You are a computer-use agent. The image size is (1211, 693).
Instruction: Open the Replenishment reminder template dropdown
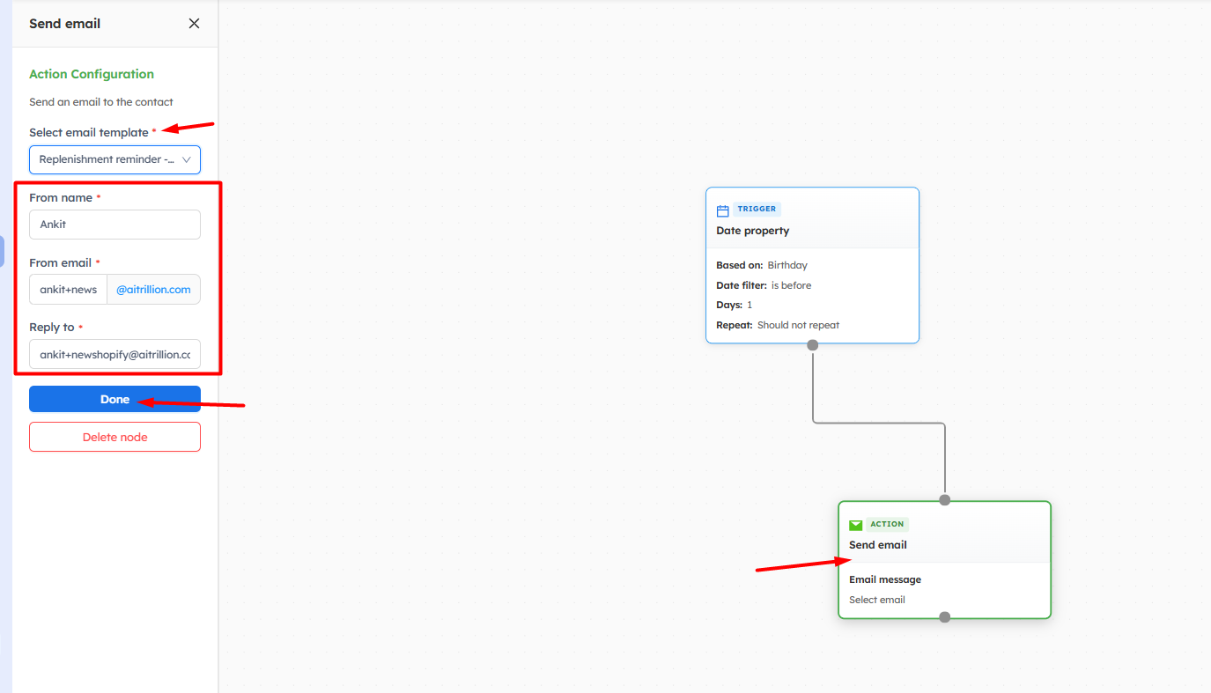107,160
